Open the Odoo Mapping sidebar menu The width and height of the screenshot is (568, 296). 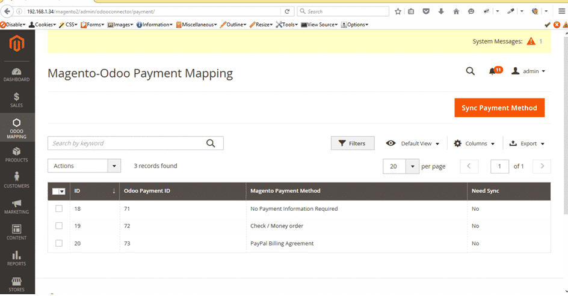(17, 128)
